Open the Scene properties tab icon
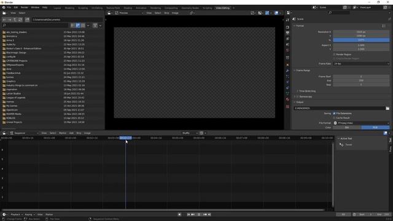The width and height of the screenshot is (393, 221). pyautogui.click(x=287, y=44)
